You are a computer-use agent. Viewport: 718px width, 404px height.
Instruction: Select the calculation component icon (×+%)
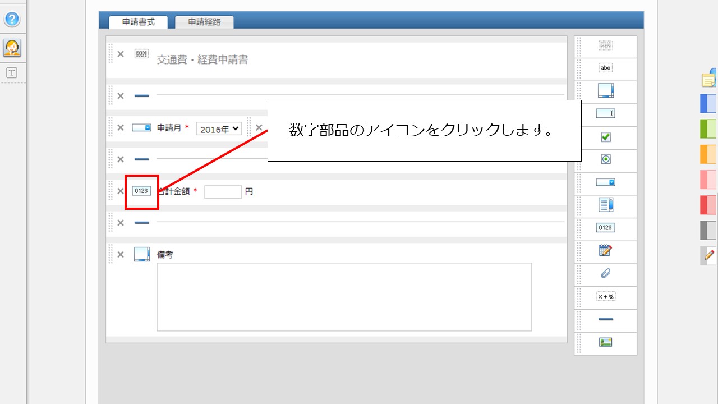[x=606, y=296]
